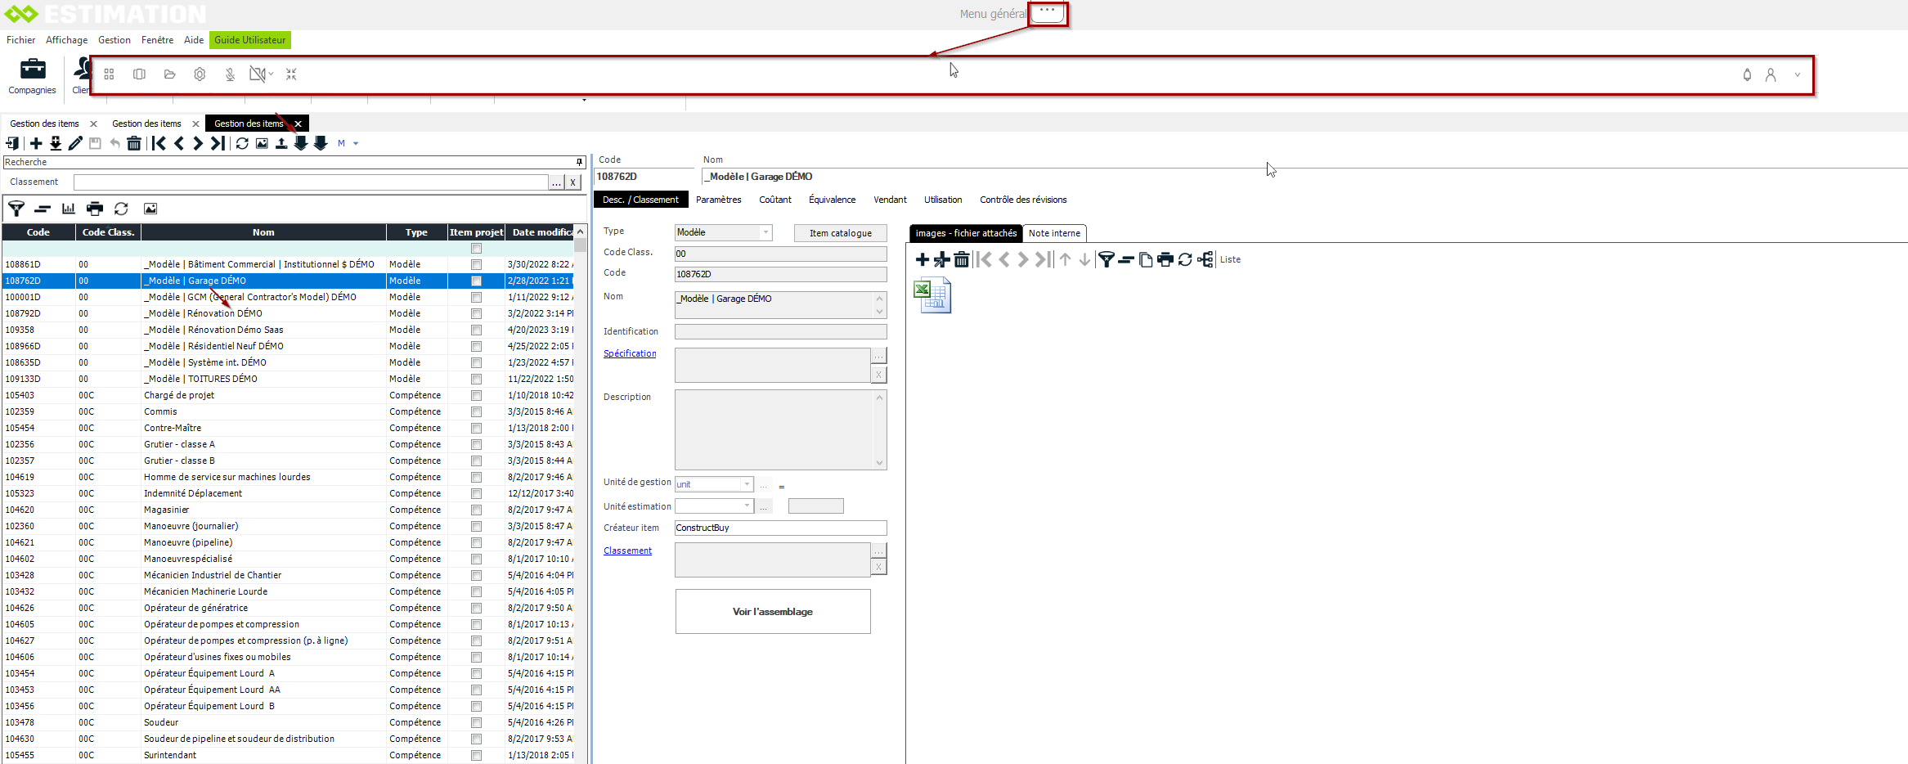
Task: Open the Gestion menu
Action: (x=114, y=40)
